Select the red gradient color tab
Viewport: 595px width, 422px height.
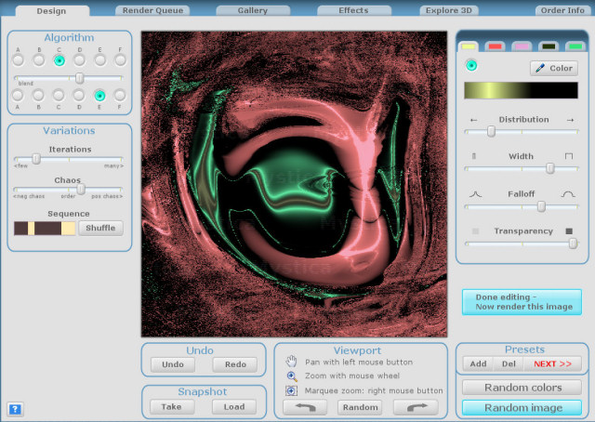click(x=496, y=46)
